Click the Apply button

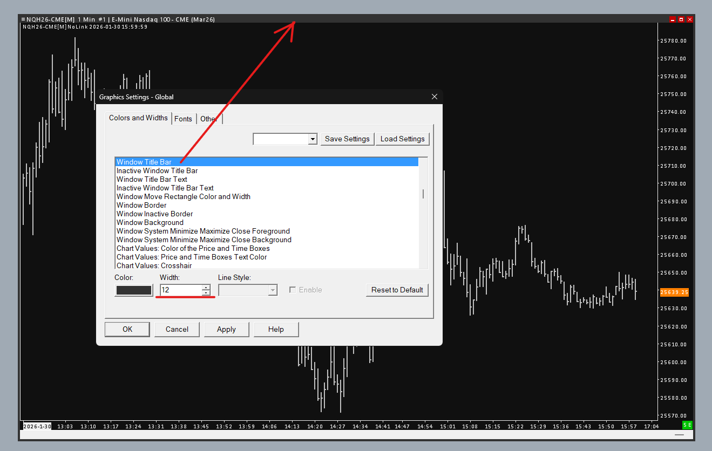point(226,329)
